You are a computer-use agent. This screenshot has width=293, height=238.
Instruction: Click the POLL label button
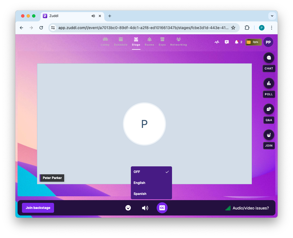point(269,94)
